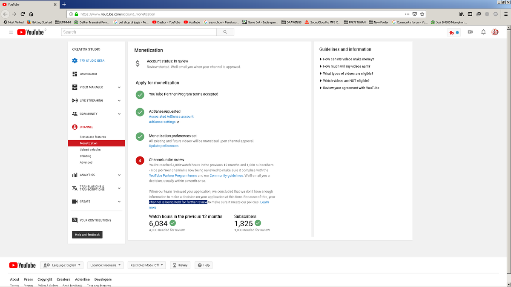Image resolution: width=511 pixels, height=287 pixels.
Task: Click the Try Studio Beta gear icon
Action: (x=75, y=61)
